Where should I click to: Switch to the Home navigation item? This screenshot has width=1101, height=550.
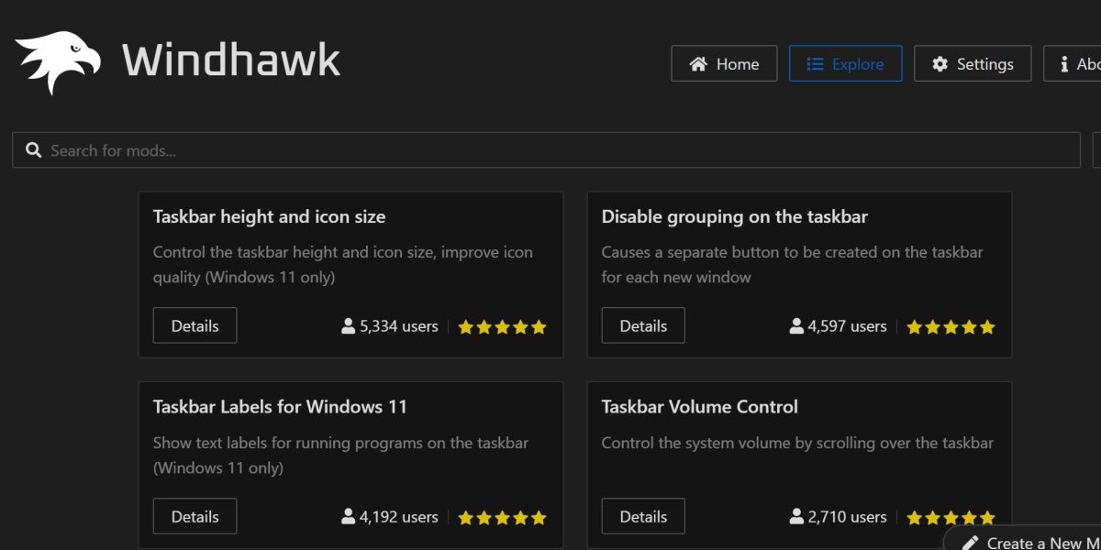[724, 63]
